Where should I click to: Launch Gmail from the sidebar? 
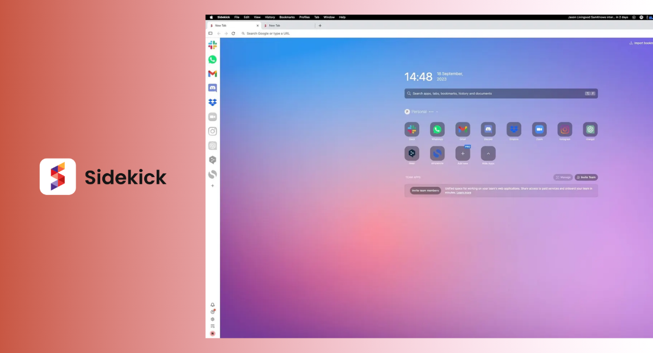click(212, 74)
